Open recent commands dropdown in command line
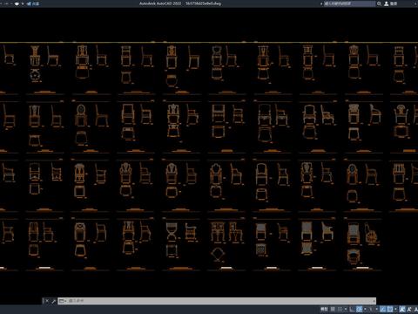The width and height of the screenshot is (418, 314). pos(63,301)
